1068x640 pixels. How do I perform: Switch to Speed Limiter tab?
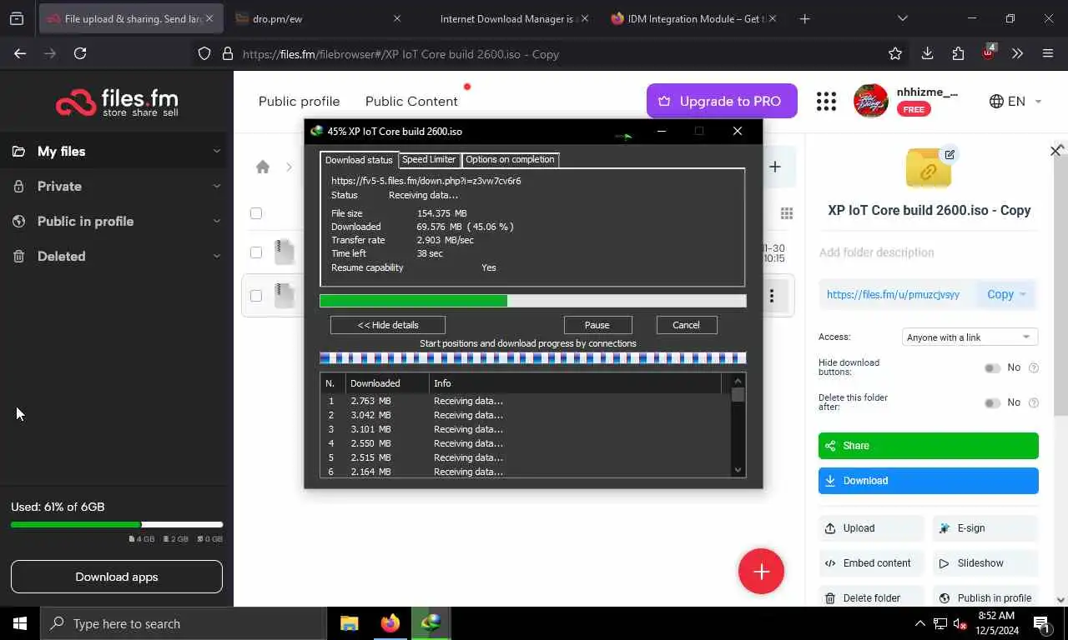[429, 159]
